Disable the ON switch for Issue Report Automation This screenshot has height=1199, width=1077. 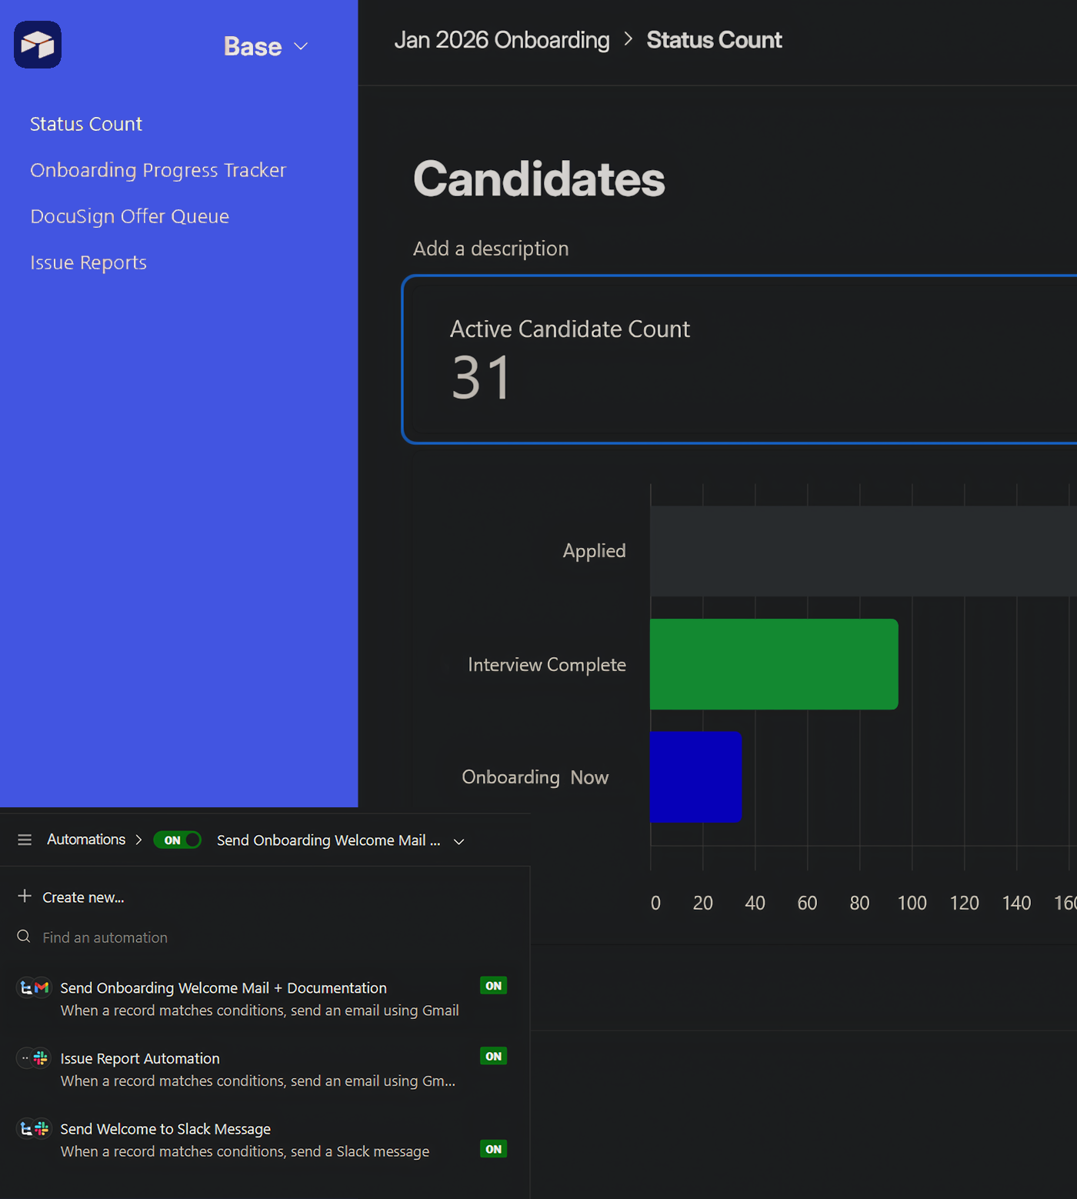click(493, 1056)
